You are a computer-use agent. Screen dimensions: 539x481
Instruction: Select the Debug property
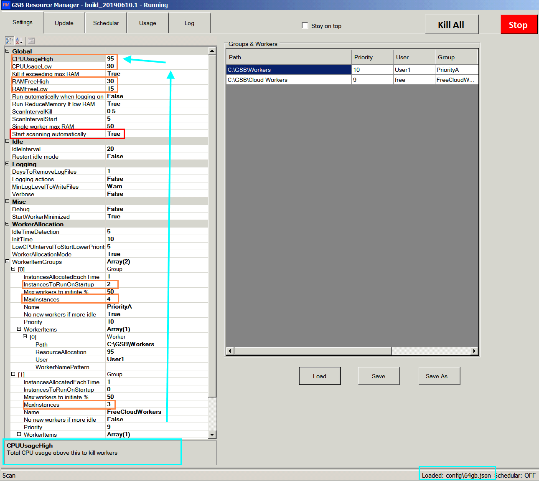pos(109,209)
